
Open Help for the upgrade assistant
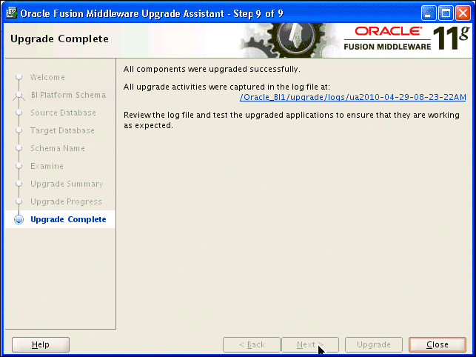pyautogui.click(x=41, y=344)
